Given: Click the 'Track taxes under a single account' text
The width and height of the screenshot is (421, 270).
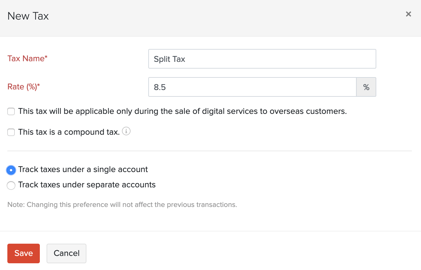Looking at the screenshot, I should coord(83,169).
